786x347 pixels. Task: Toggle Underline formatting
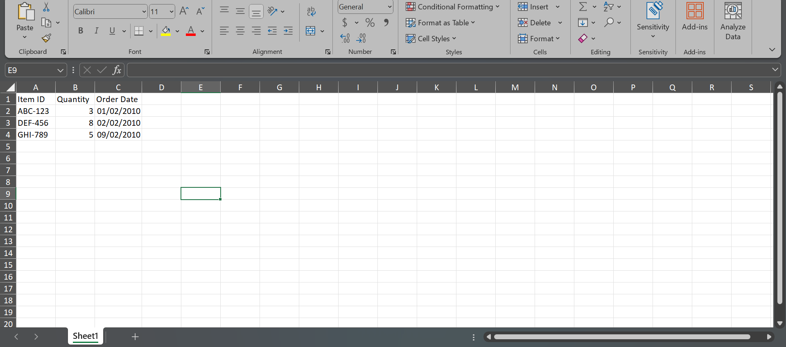point(112,31)
